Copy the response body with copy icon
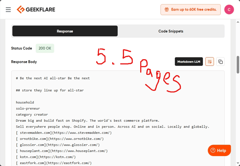Image resolution: width=240 pixels, height=166 pixels. point(220,62)
